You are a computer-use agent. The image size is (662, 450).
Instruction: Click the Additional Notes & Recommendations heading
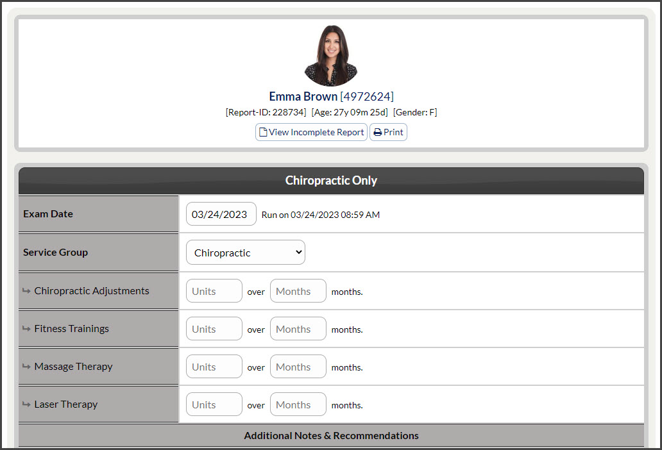pos(332,436)
